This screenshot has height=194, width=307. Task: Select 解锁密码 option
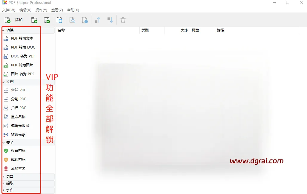tap(18, 160)
